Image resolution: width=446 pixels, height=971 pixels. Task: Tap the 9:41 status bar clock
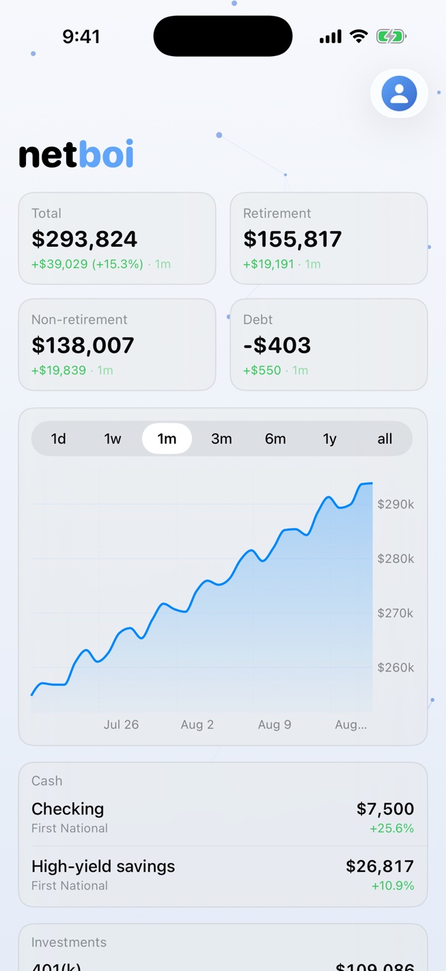click(x=81, y=36)
